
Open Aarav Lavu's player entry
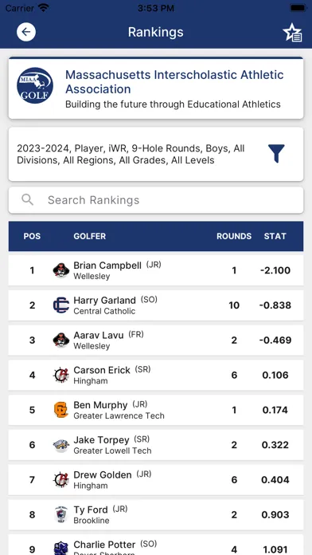[x=156, y=340]
